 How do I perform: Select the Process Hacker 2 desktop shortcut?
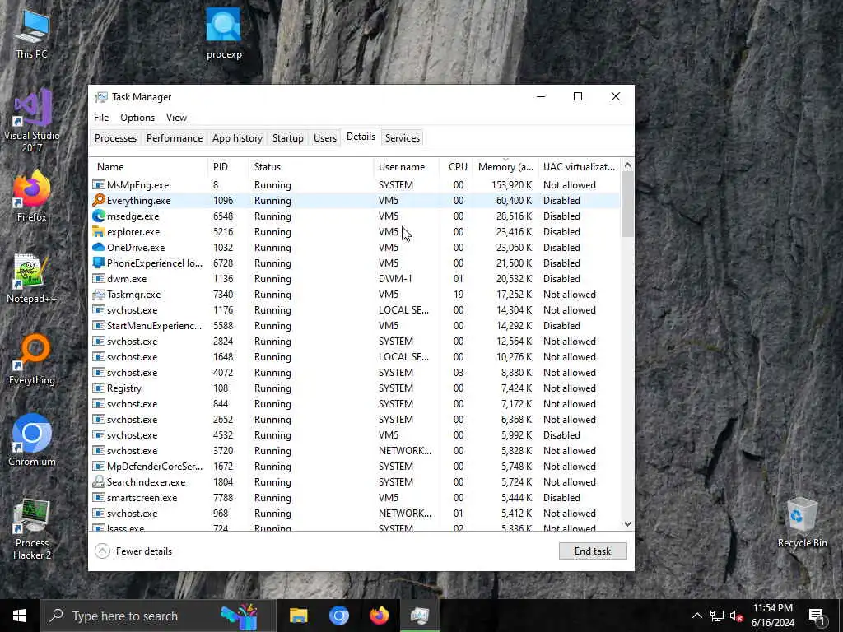tap(32, 529)
